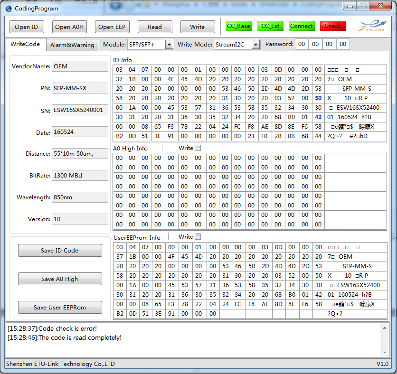Click the 'Shenzhen ETU-Link Technology Co,.LTD' status text

60,364
